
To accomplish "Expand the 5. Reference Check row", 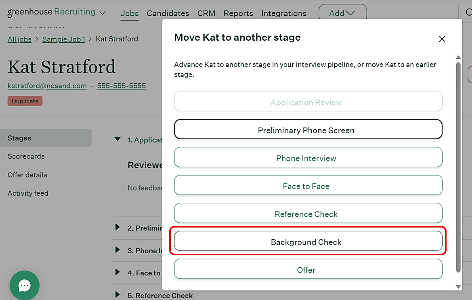I will [117, 295].
